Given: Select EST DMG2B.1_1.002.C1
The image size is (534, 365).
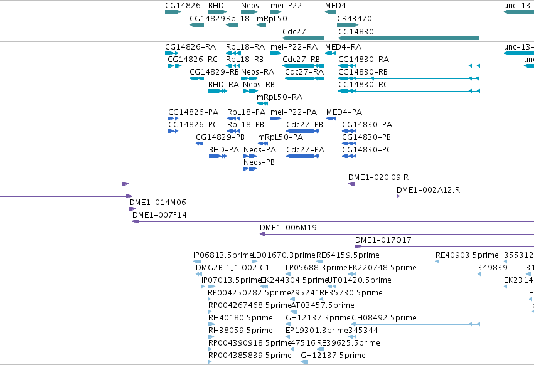Looking at the screenshot, I should (233, 268).
